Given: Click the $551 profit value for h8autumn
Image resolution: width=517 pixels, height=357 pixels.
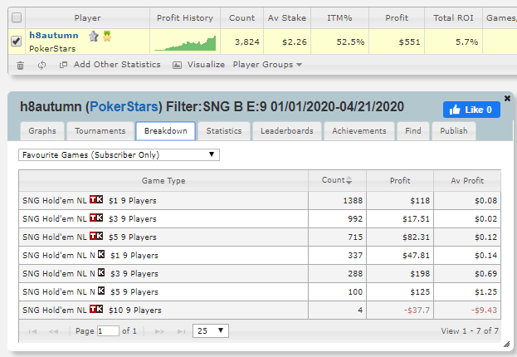Looking at the screenshot, I should 409,42.
